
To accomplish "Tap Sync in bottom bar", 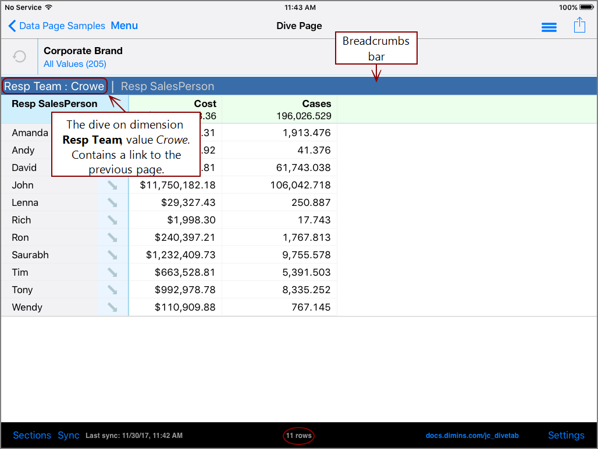I will coord(69,436).
